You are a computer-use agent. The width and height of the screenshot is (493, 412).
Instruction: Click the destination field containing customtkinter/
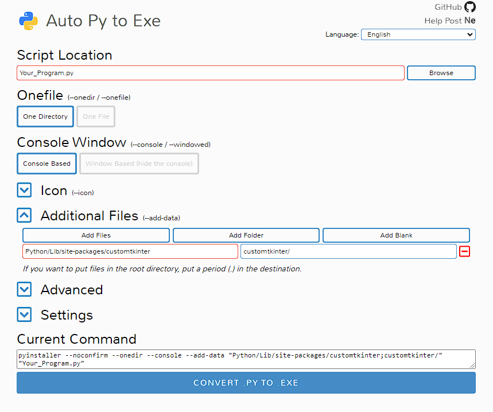pos(348,251)
